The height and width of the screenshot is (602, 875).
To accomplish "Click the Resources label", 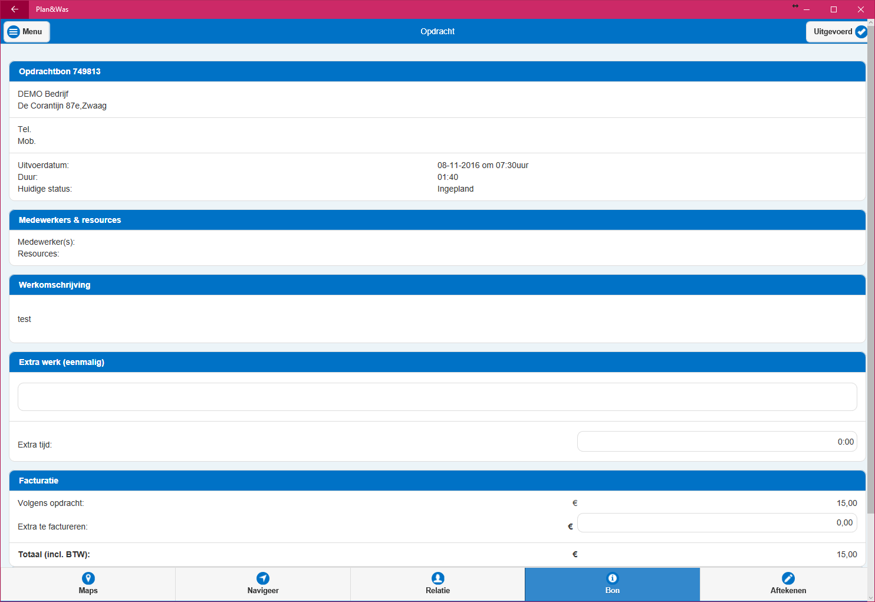I will point(38,254).
